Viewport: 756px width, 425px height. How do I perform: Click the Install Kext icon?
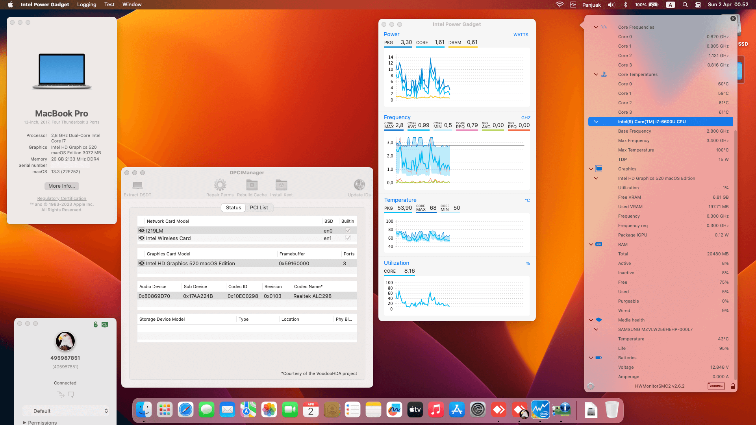tap(281, 185)
